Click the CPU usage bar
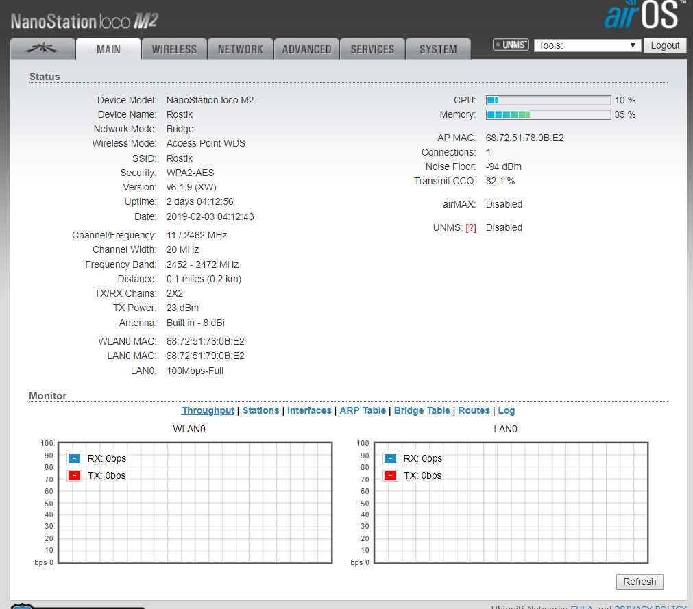This screenshot has height=609, width=693. coord(548,100)
